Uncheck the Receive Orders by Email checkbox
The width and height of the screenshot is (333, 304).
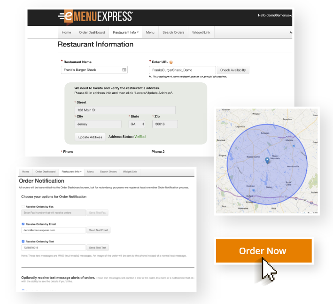point(23,224)
